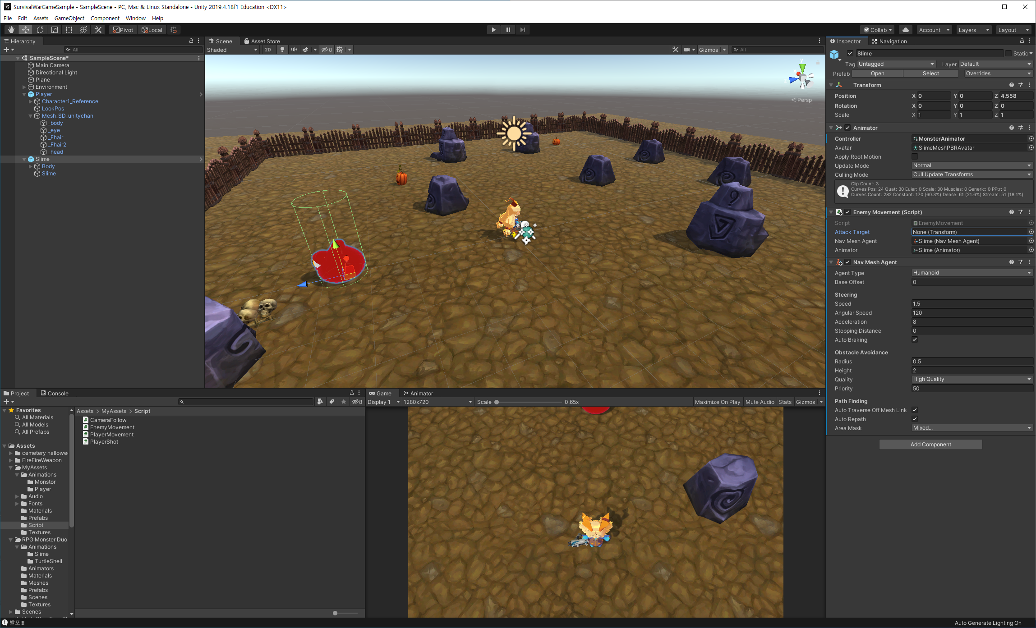The height and width of the screenshot is (628, 1036).
Task: Disable Auto Repath checkbox
Action: tap(915, 419)
